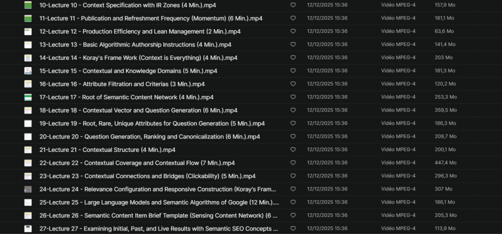
Task: Click dark thumbnail icon of Lecture 24
Action: [28, 189]
